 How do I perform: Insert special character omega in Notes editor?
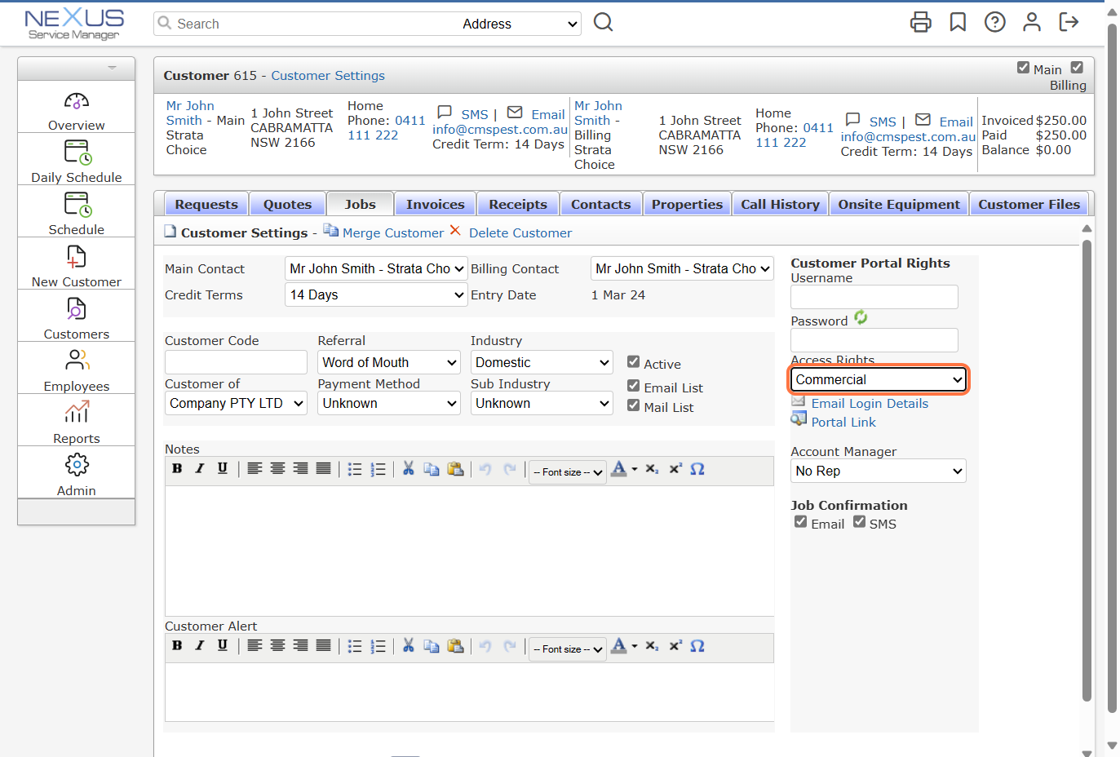click(x=697, y=468)
